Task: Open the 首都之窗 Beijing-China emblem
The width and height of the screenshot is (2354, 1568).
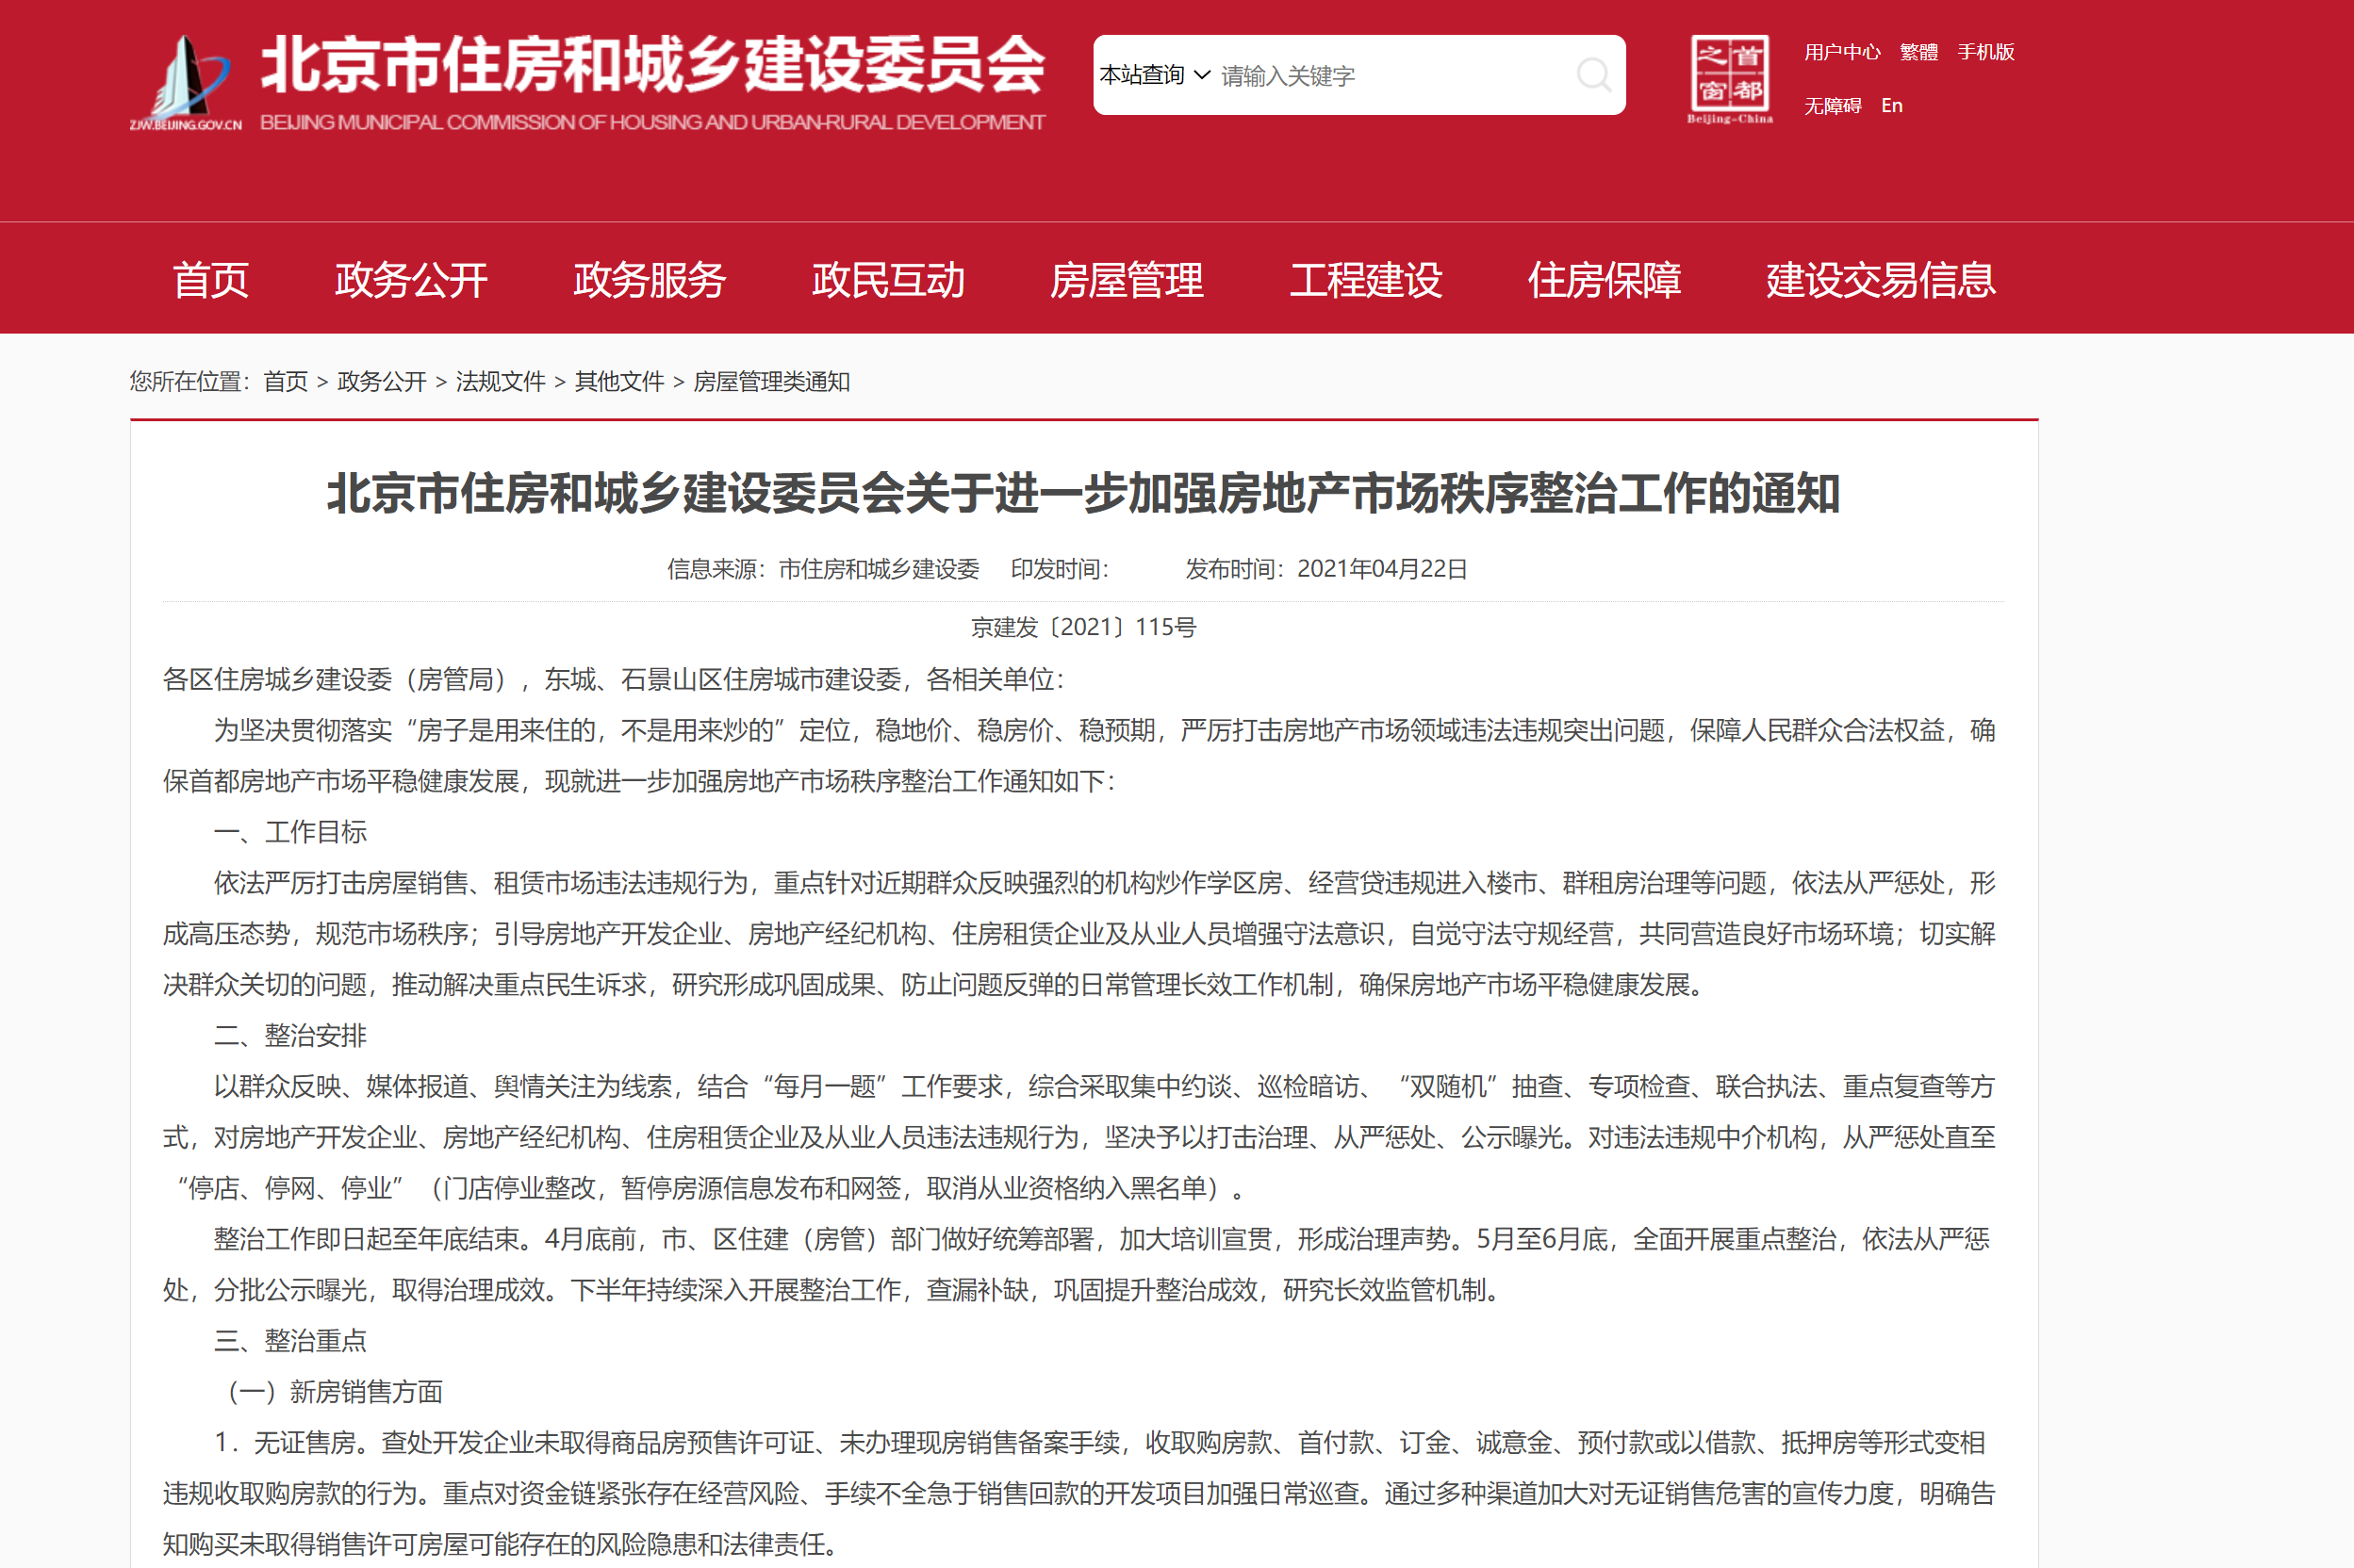Action: pos(1730,78)
